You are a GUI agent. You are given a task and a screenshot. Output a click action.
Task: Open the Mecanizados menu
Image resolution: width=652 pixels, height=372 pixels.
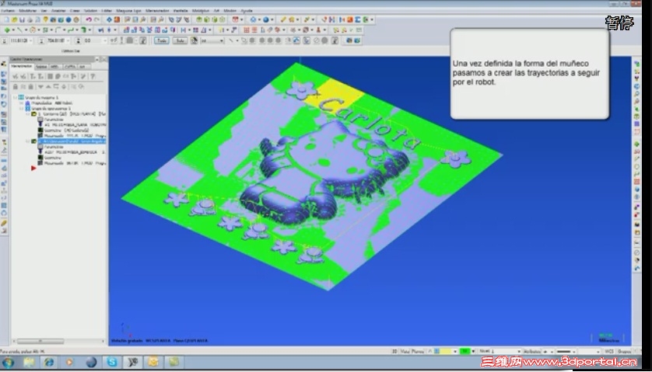[x=157, y=10]
